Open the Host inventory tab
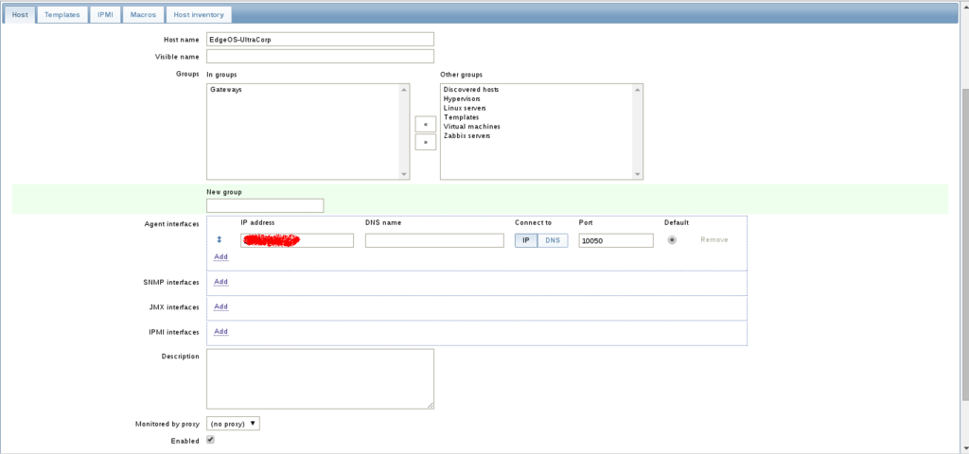Image resolution: width=969 pixels, height=454 pixels. click(x=199, y=14)
